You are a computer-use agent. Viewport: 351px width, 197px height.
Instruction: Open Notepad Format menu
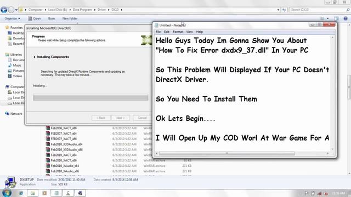coord(178,32)
